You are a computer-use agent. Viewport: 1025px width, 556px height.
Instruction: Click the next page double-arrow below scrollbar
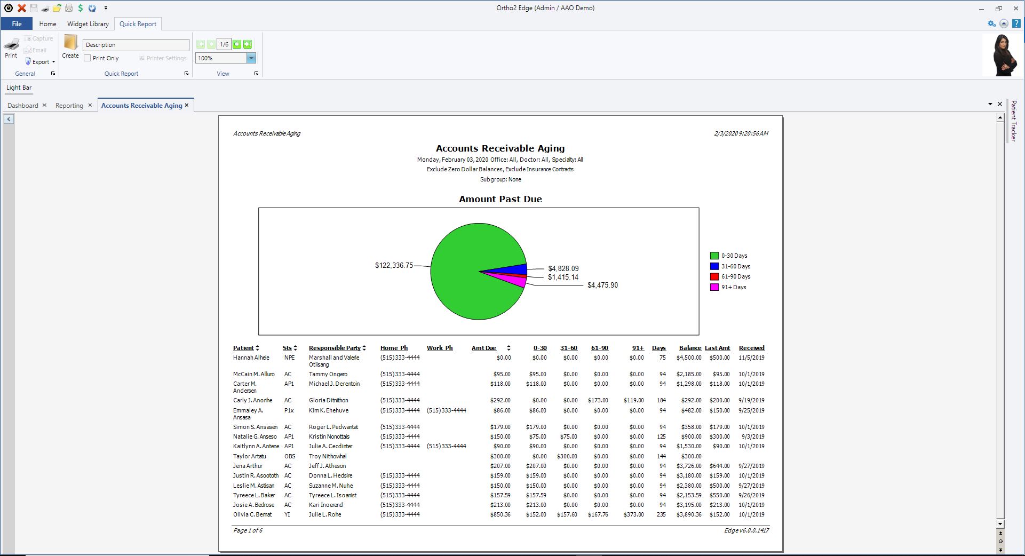1000,550
